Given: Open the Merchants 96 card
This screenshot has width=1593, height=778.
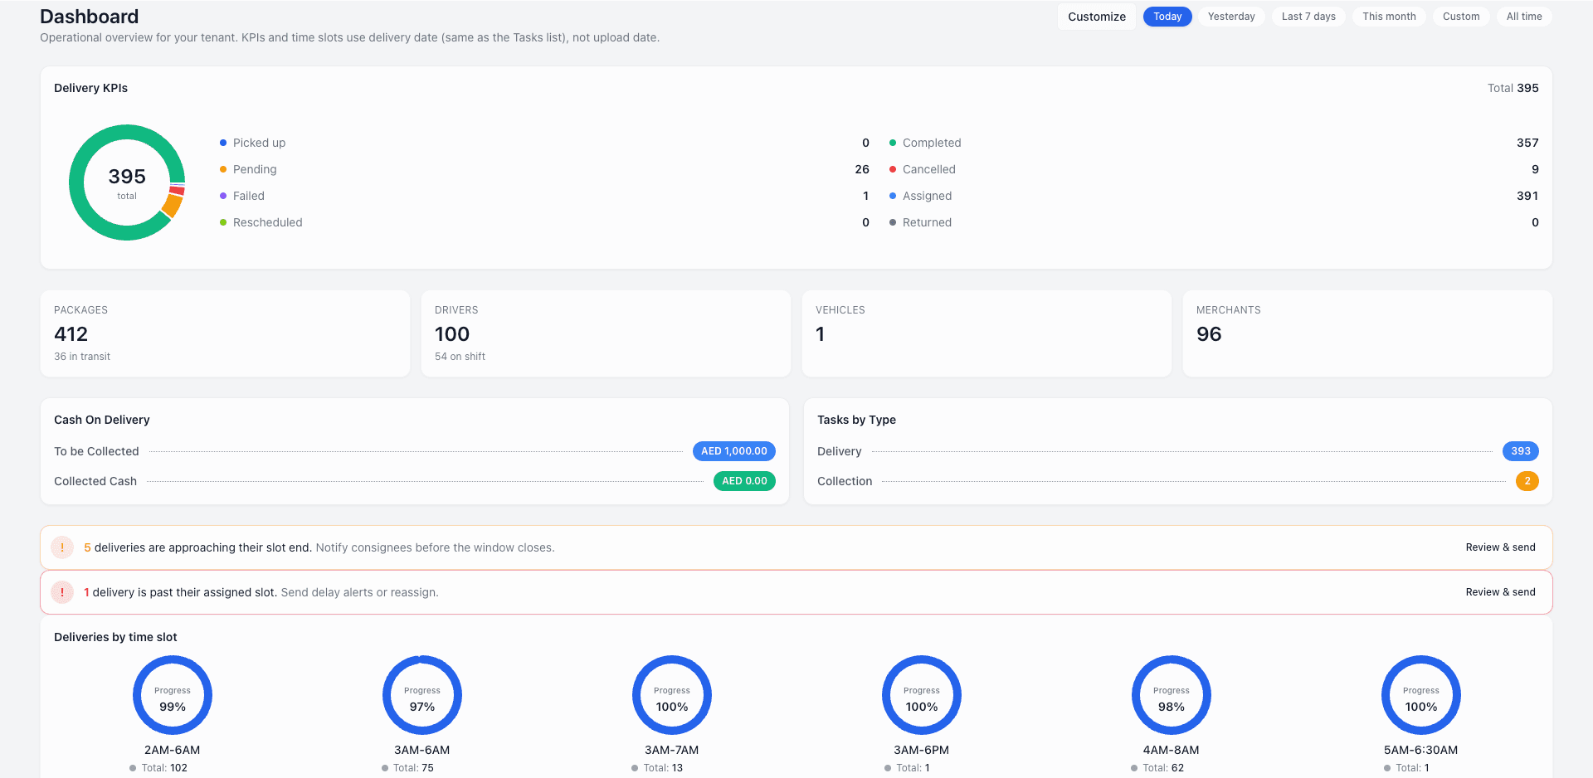Looking at the screenshot, I should (x=1367, y=333).
